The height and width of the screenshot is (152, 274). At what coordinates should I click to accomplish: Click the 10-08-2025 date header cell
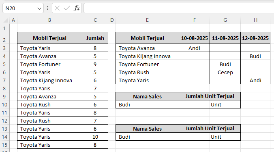[194, 38]
